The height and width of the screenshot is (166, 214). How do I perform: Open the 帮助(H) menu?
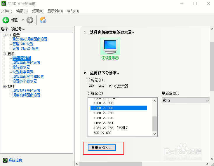click(x=73, y=11)
